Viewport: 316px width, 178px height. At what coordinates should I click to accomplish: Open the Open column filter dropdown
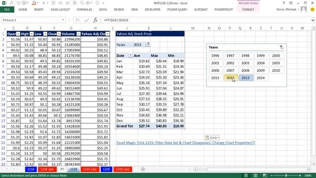point(18,34)
